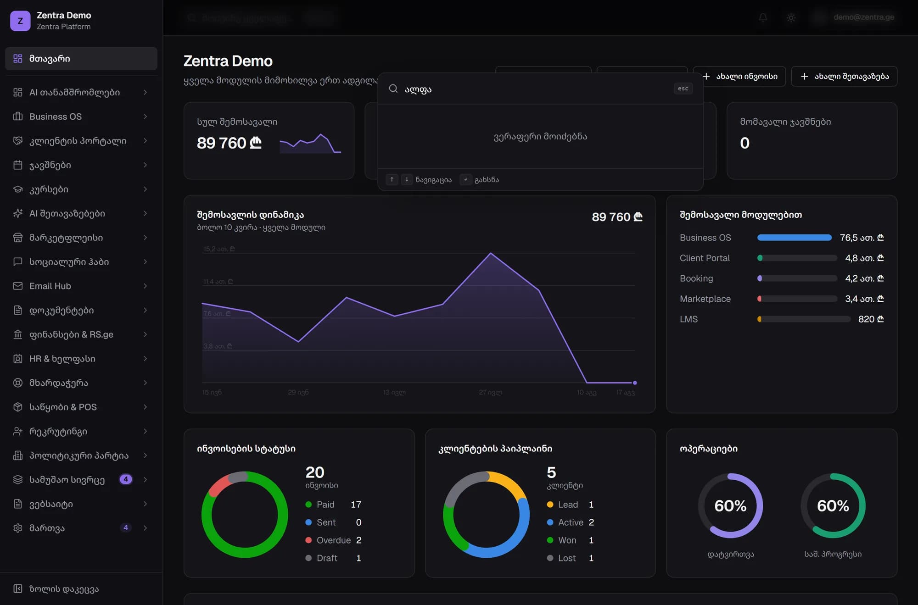
Task: Expand the საწყობი & POS chevron
Action: point(145,407)
